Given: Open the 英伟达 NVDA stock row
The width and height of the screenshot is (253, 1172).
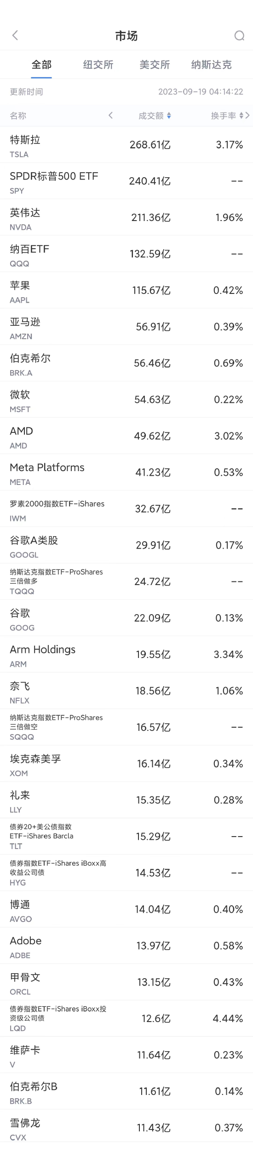Looking at the screenshot, I should click(126, 218).
